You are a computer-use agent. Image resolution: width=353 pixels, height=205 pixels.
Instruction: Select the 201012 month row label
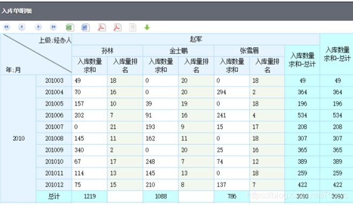click(54, 185)
